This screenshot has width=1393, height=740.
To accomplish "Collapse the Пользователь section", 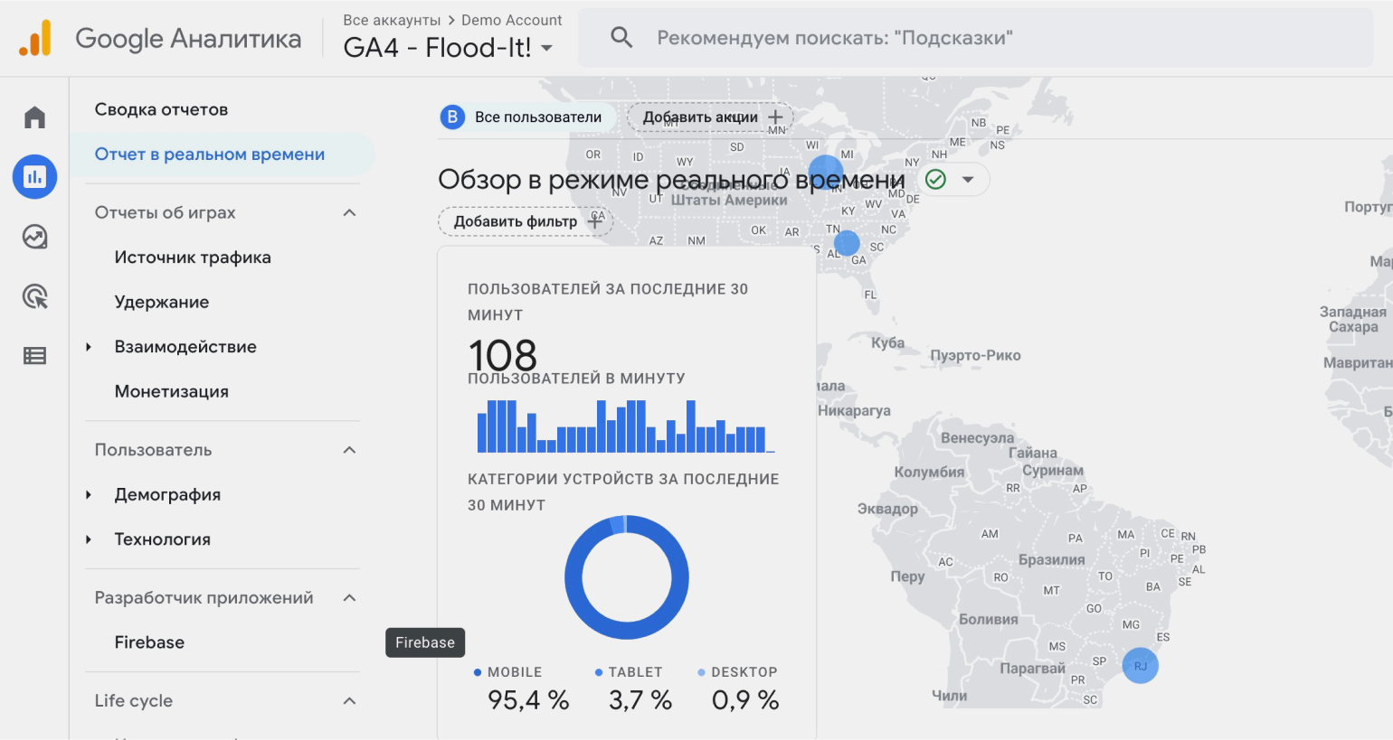I will tap(350, 450).
